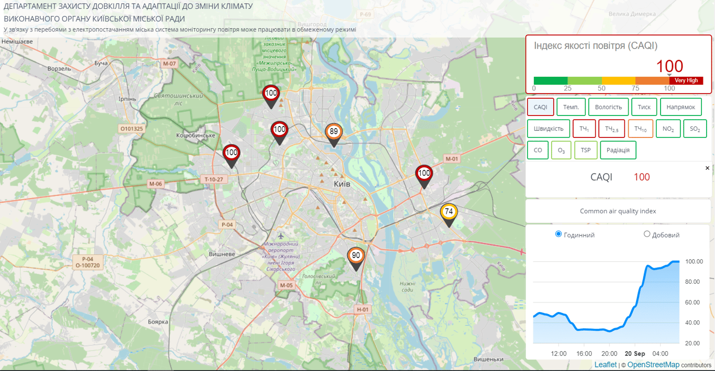Viewport: 715px width, 371px height.
Task: Click the orange map marker showing 90
Action: pyautogui.click(x=356, y=256)
